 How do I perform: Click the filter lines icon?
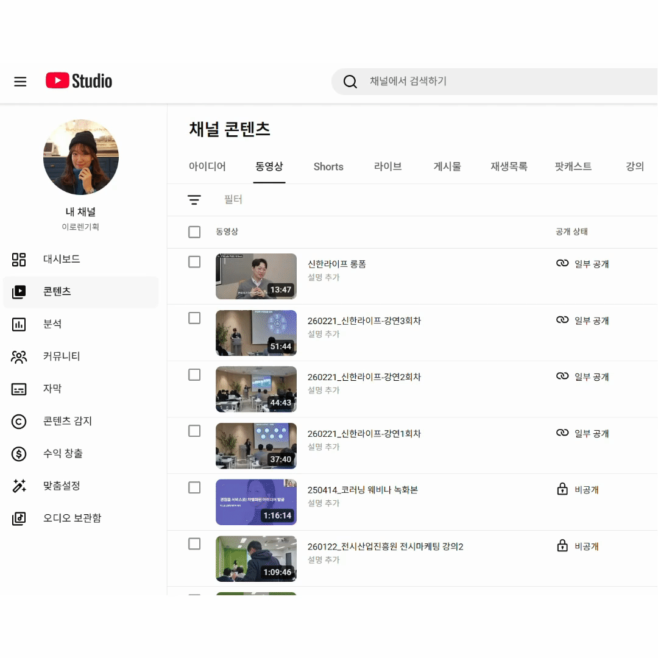point(194,200)
